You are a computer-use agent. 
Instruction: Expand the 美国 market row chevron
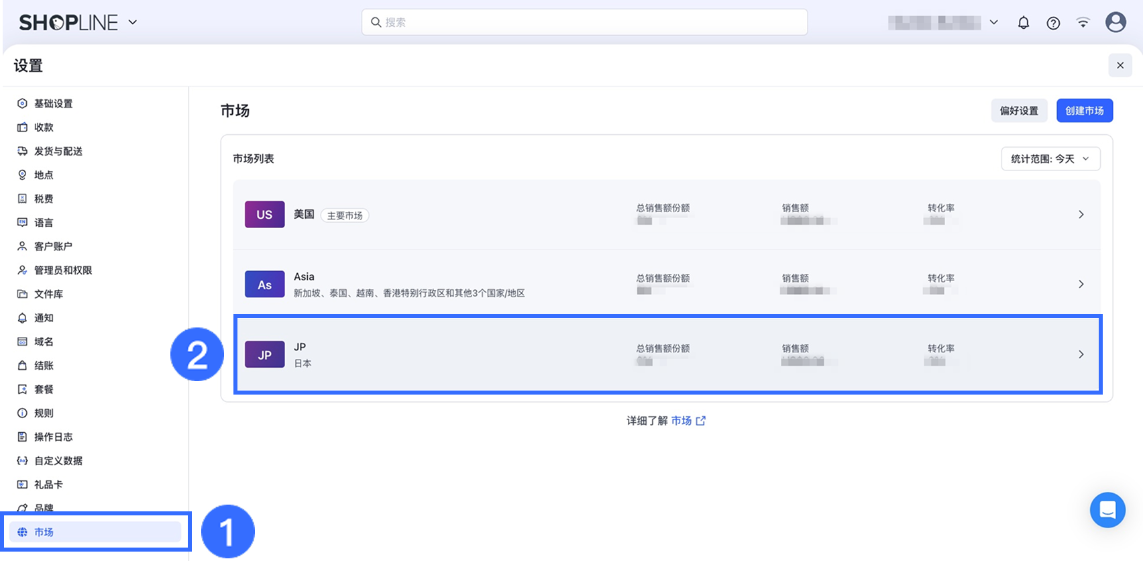[1081, 215]
